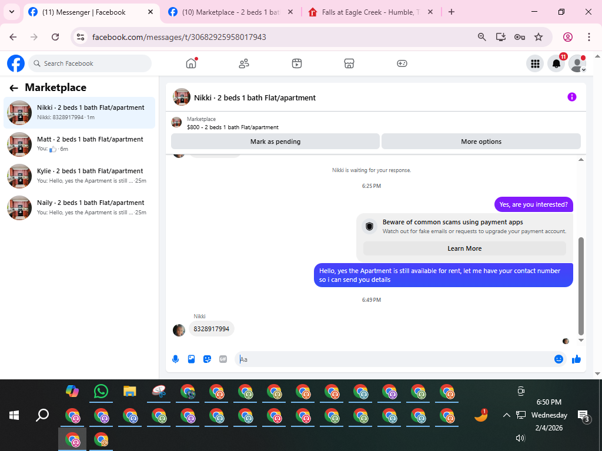The image size is (602, 451).
Task: Click the back arrow beside Marketplace heading
Action: tap(14, 88)
